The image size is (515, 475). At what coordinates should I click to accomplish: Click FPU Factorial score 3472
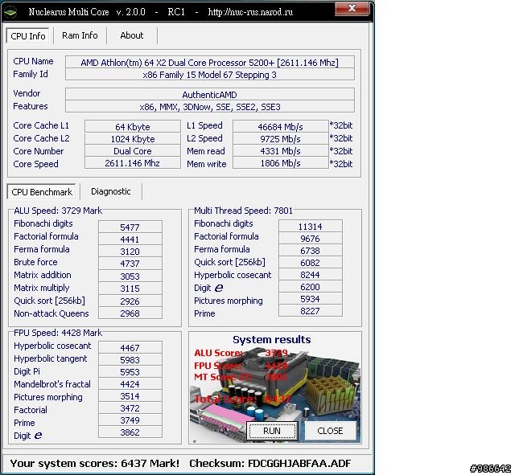(130, 408)
